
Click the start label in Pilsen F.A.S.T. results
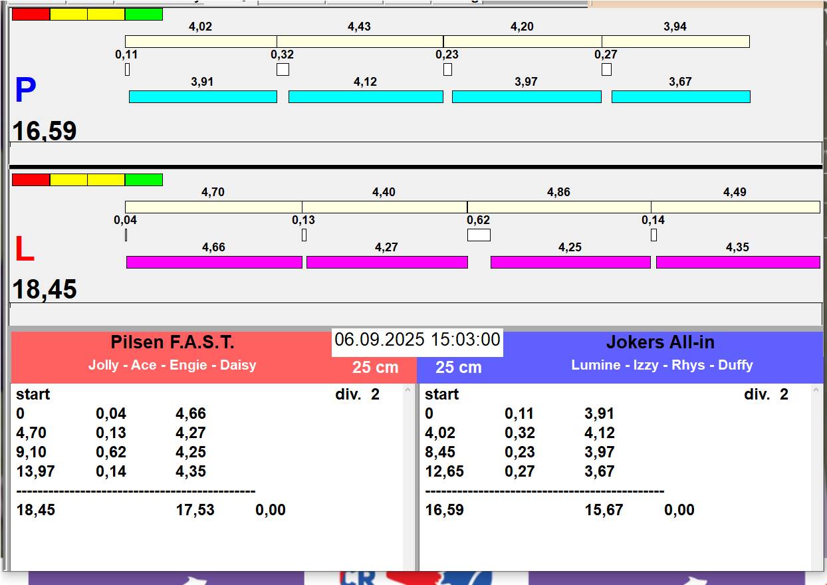point(33,394)
